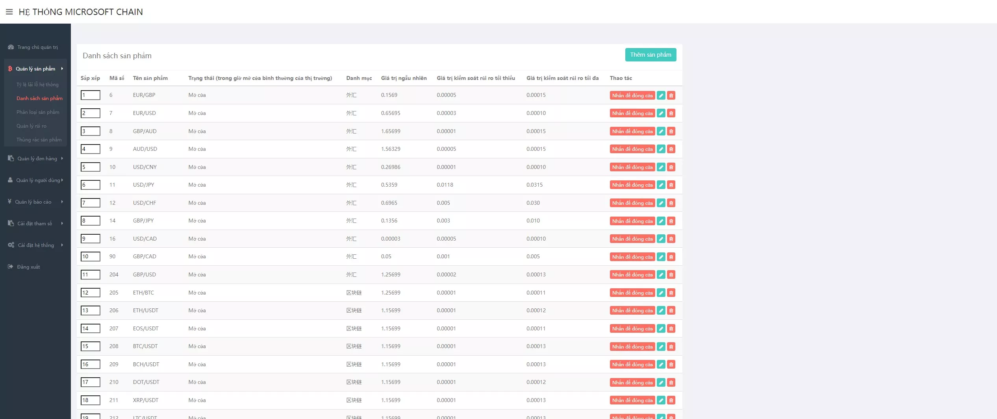The height and width of the screenshot is (419, 997).
Task: Edit the USD/JPY product with pencil icon
Action: [661, 185]
